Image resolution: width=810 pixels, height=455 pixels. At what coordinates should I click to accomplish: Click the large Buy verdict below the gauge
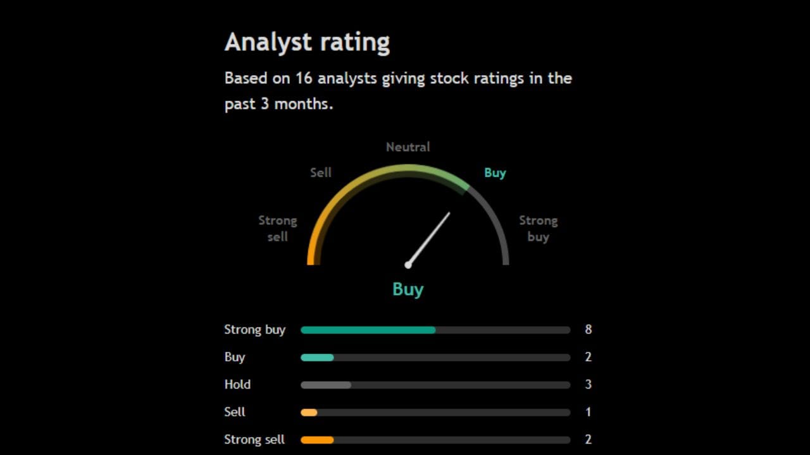(x=408, y=289)
